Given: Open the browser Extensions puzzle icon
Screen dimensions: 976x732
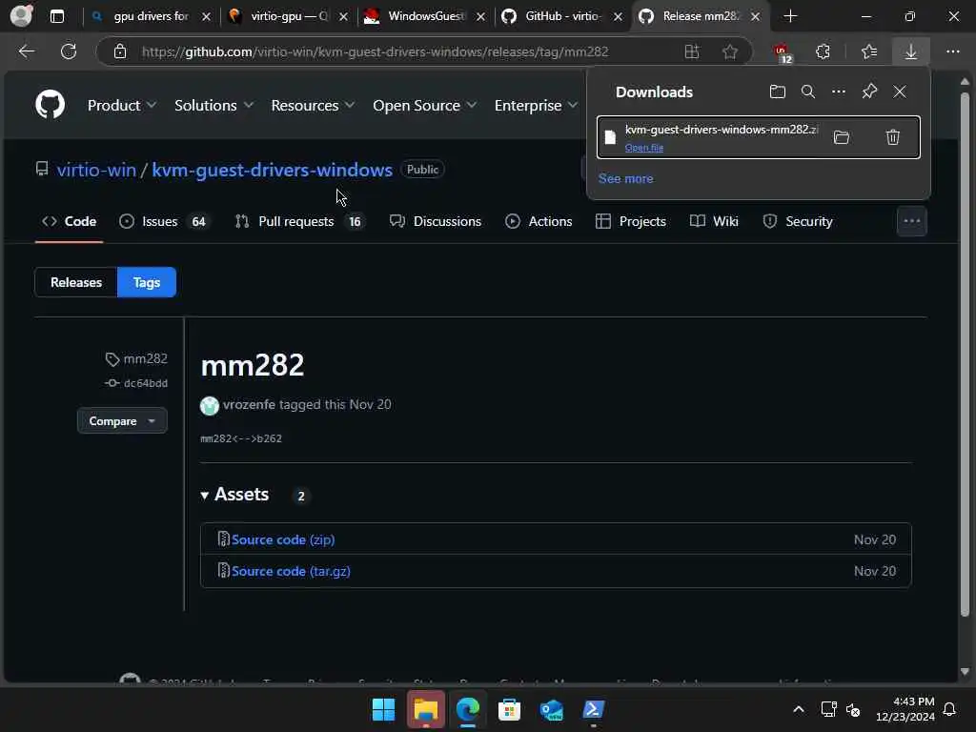Looking at the screenshot, I should click(x=823, y=51).
